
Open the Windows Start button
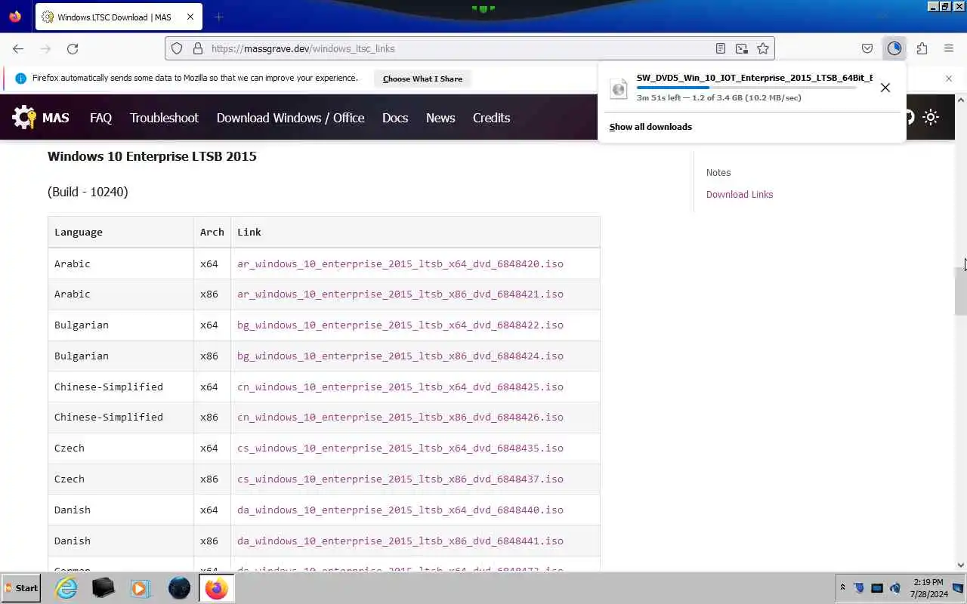(21, 588)
